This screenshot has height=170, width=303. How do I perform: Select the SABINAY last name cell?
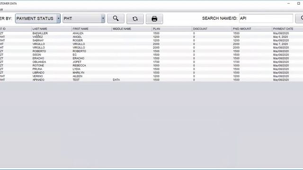(38, 41)
